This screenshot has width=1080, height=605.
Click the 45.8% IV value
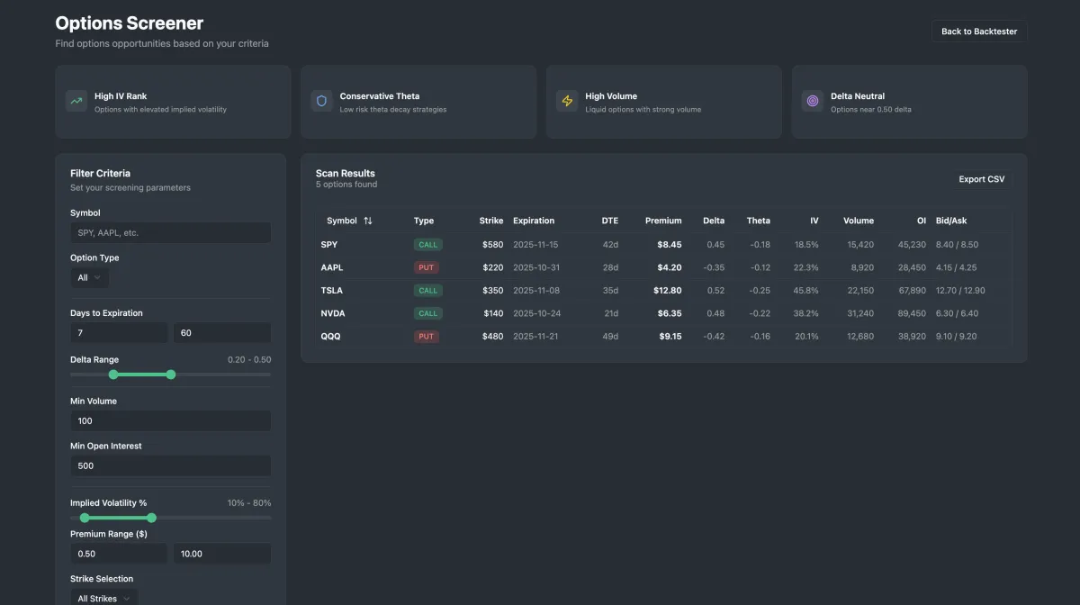coord(806,291)
